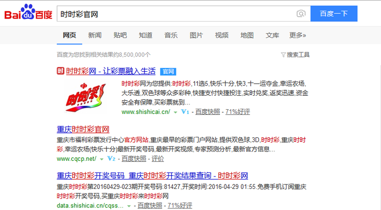This screenshot has height=210, width=381.
Task: Expand dropdown arrow after www.shishicai.cn/
Action: (x=175, y=112)
